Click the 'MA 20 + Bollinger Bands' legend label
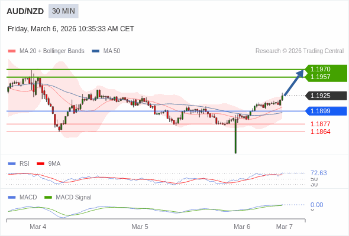Viewport: 349px width, 236px height. click(52, 51)
